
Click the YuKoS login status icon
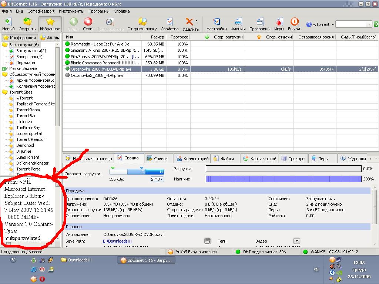coord(171,252)
